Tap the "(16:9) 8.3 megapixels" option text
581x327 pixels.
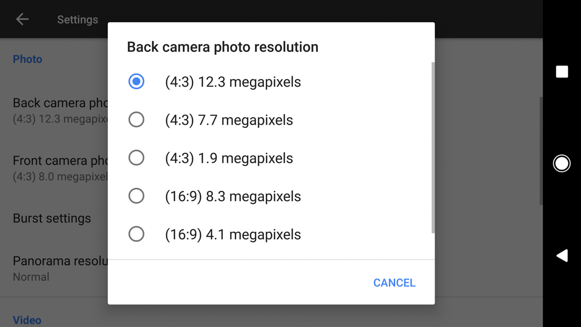[x=233, y=197]
